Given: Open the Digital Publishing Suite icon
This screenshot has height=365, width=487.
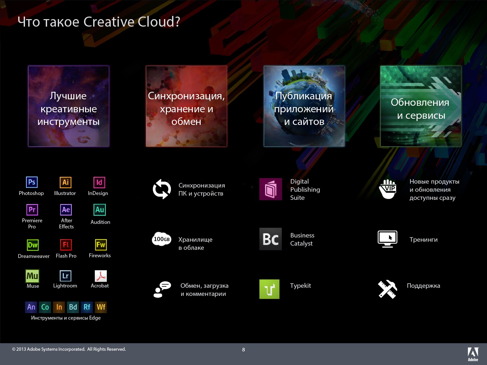Looking at the screenshot, I should pos(270,189).
